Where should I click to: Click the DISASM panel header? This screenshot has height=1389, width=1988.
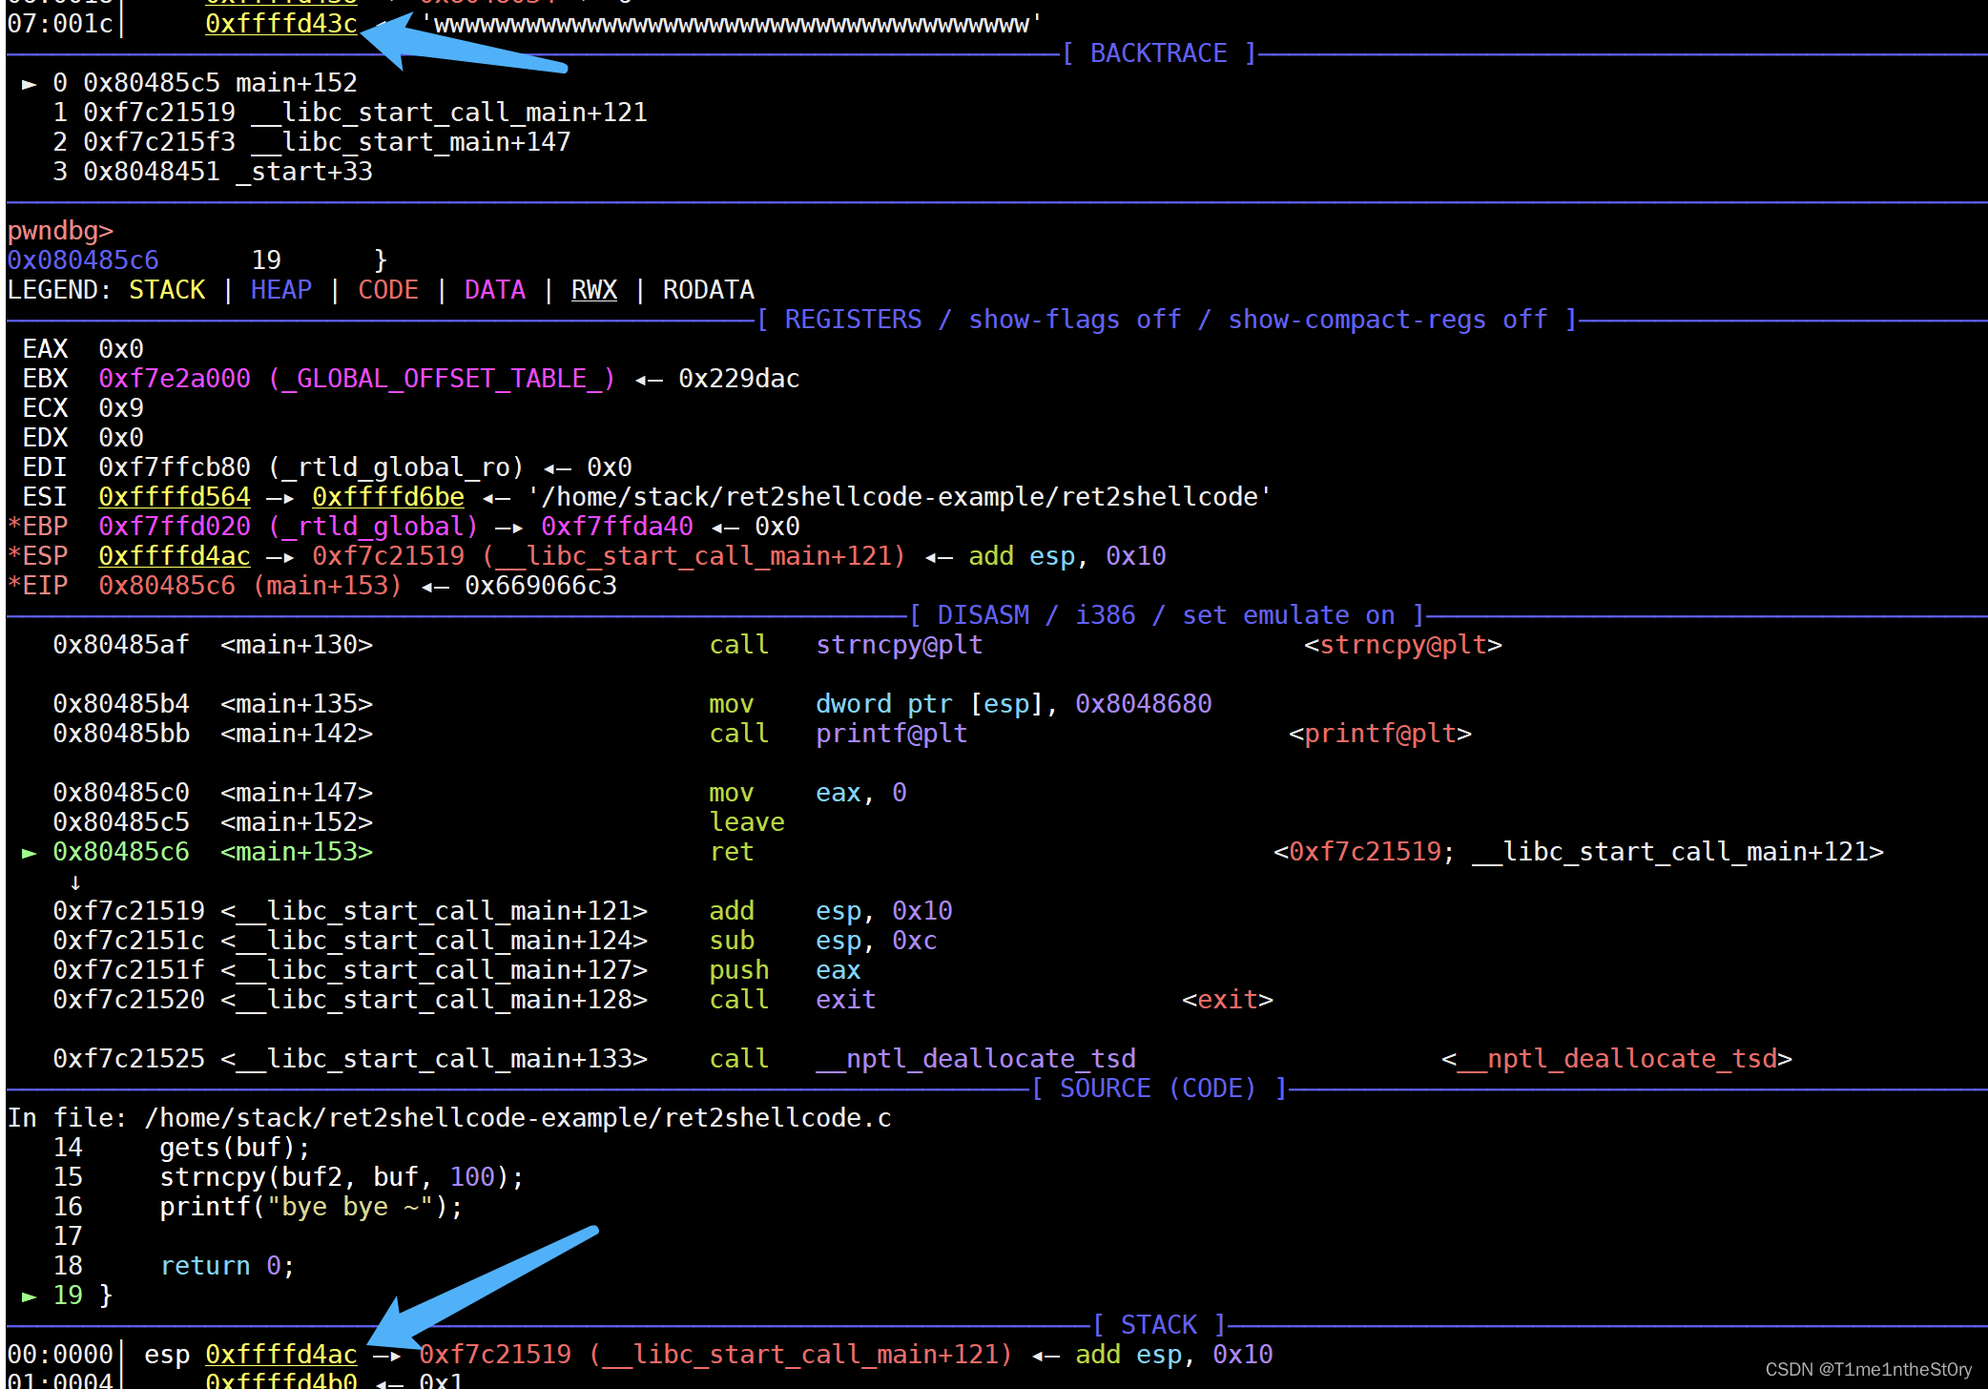(983, 614)
